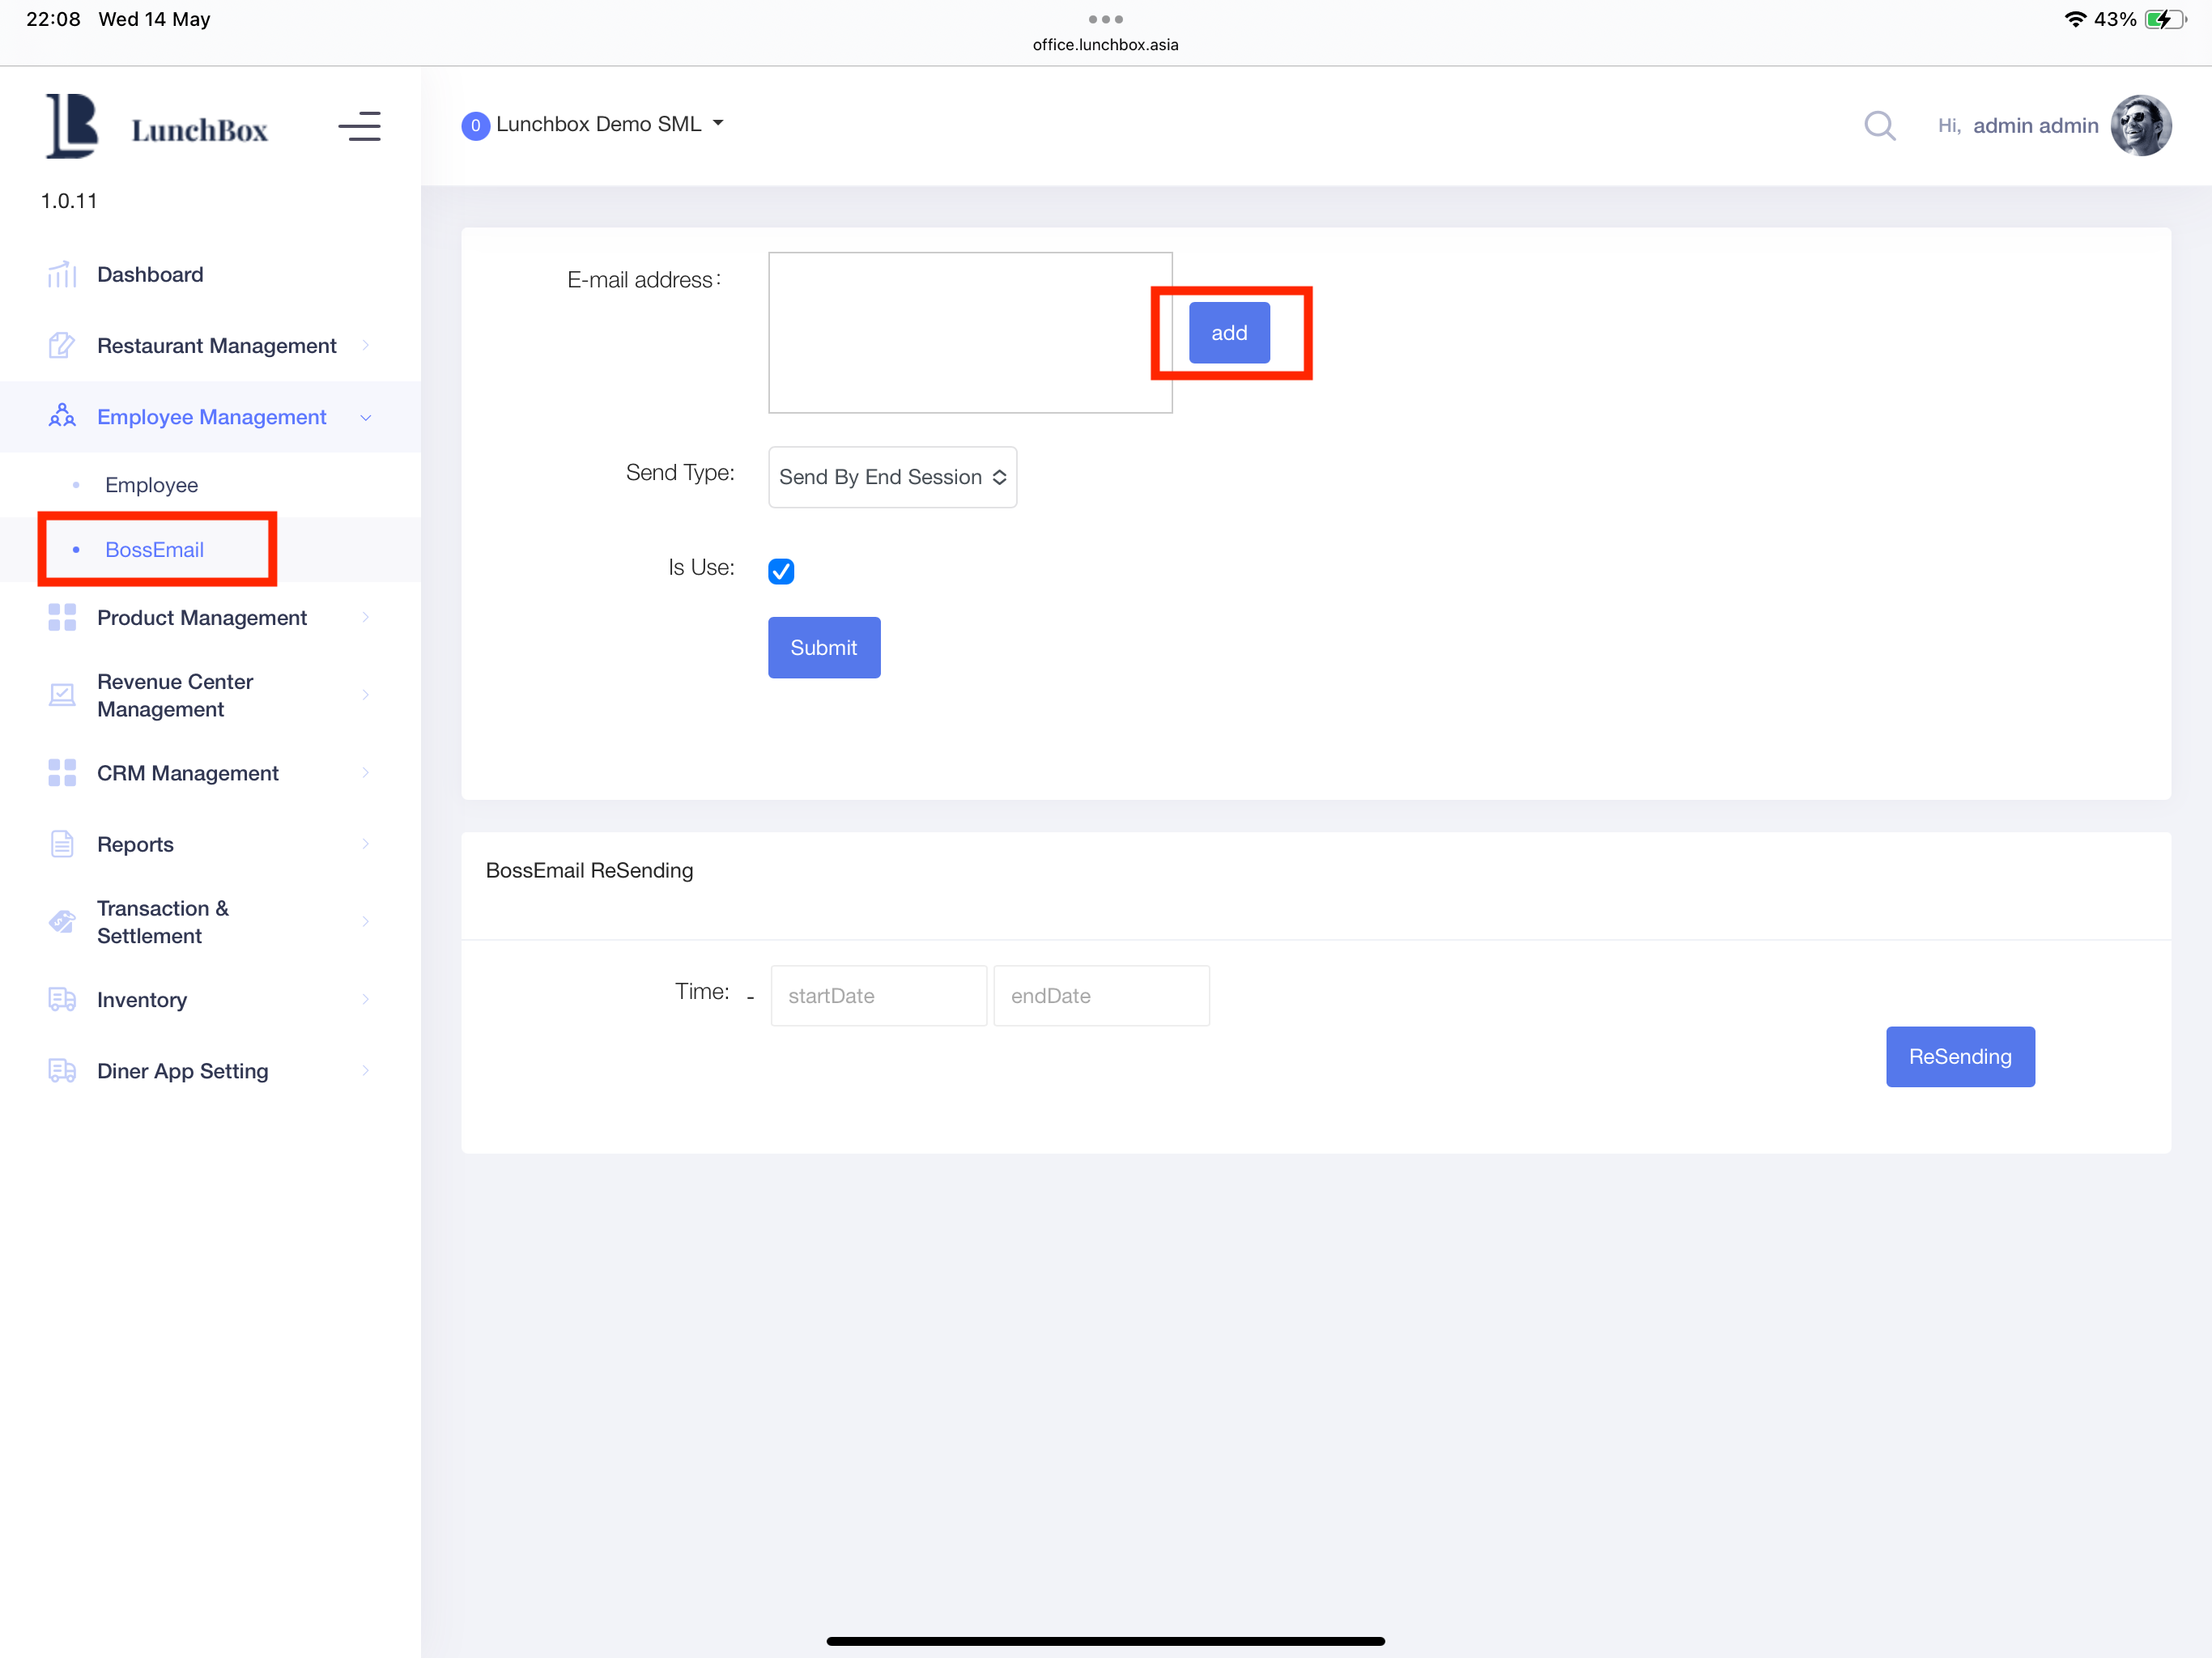Open the admin profile avatar

[x=2140, y=125]
